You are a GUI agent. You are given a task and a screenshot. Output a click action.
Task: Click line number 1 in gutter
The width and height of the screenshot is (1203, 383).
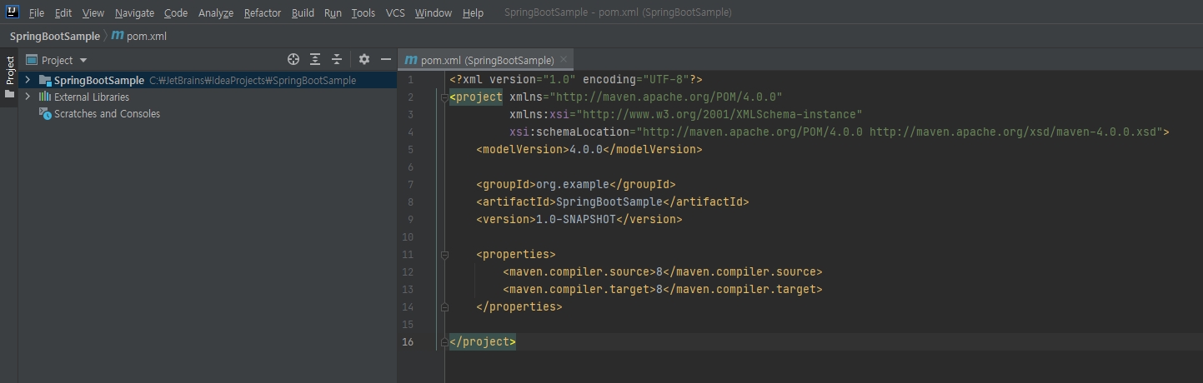[x=410, y=80]
